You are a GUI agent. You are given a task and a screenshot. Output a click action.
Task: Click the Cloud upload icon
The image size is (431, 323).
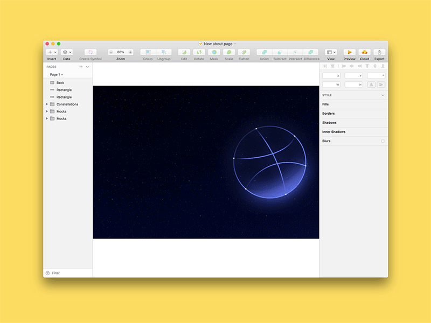365,52
